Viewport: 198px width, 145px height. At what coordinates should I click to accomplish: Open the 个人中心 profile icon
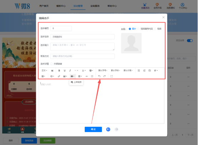183,5
